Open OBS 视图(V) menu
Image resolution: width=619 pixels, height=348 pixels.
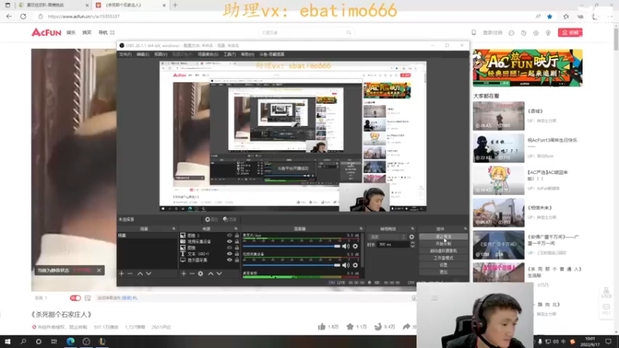click(161, 54)
